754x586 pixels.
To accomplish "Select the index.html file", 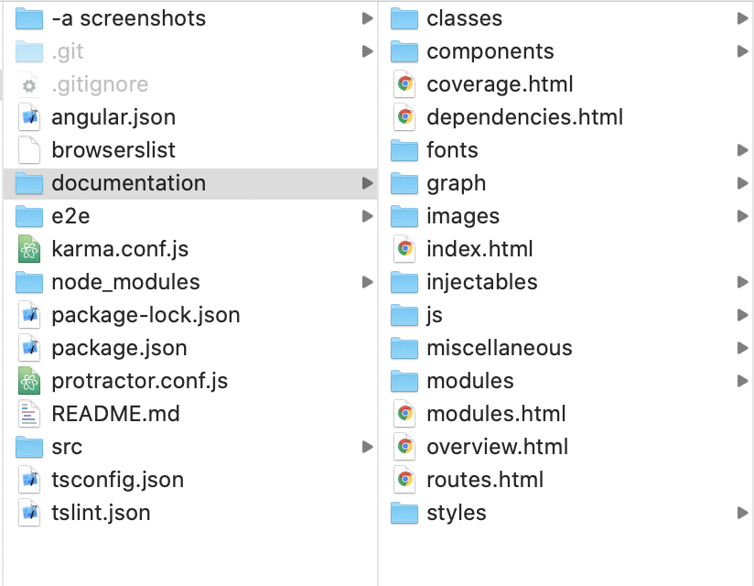I will pos(479,249).
